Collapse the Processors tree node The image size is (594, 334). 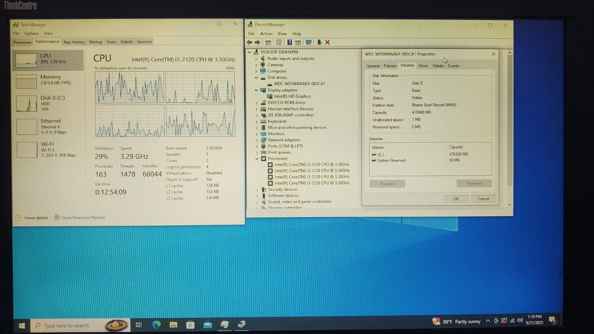click(257, 159)
